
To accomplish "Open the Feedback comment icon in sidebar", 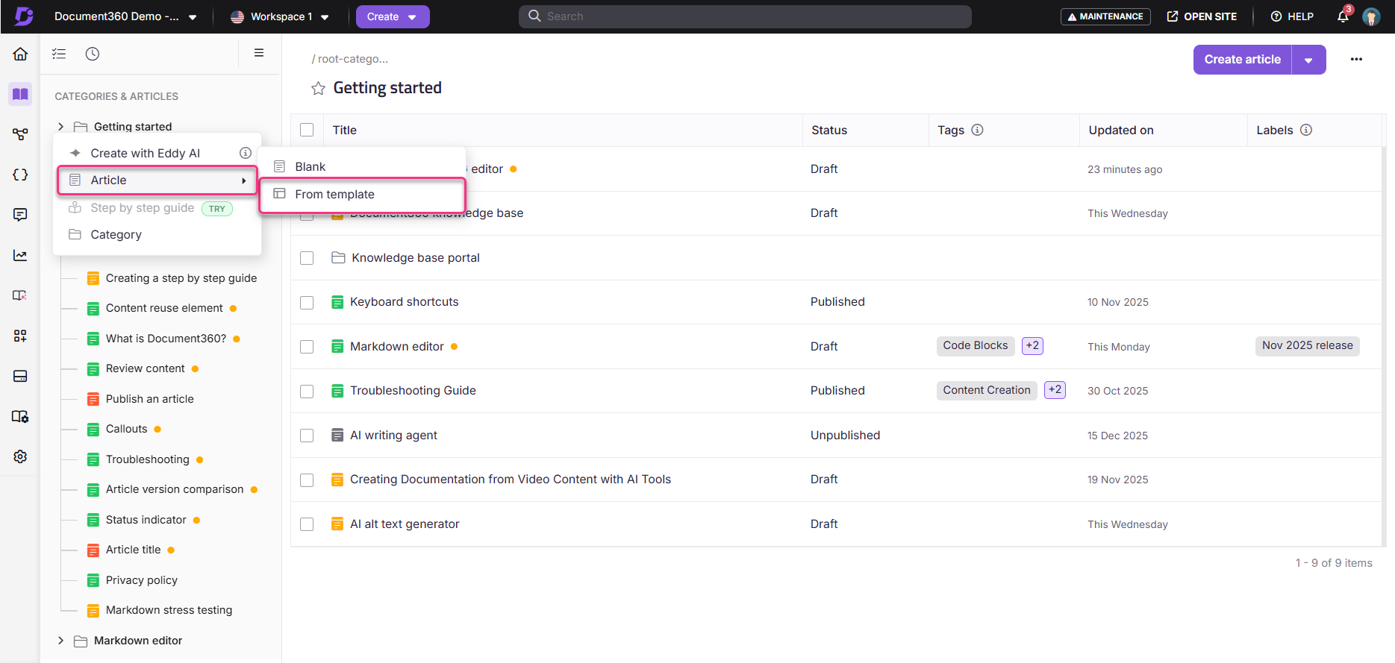I will coord(20,215).
